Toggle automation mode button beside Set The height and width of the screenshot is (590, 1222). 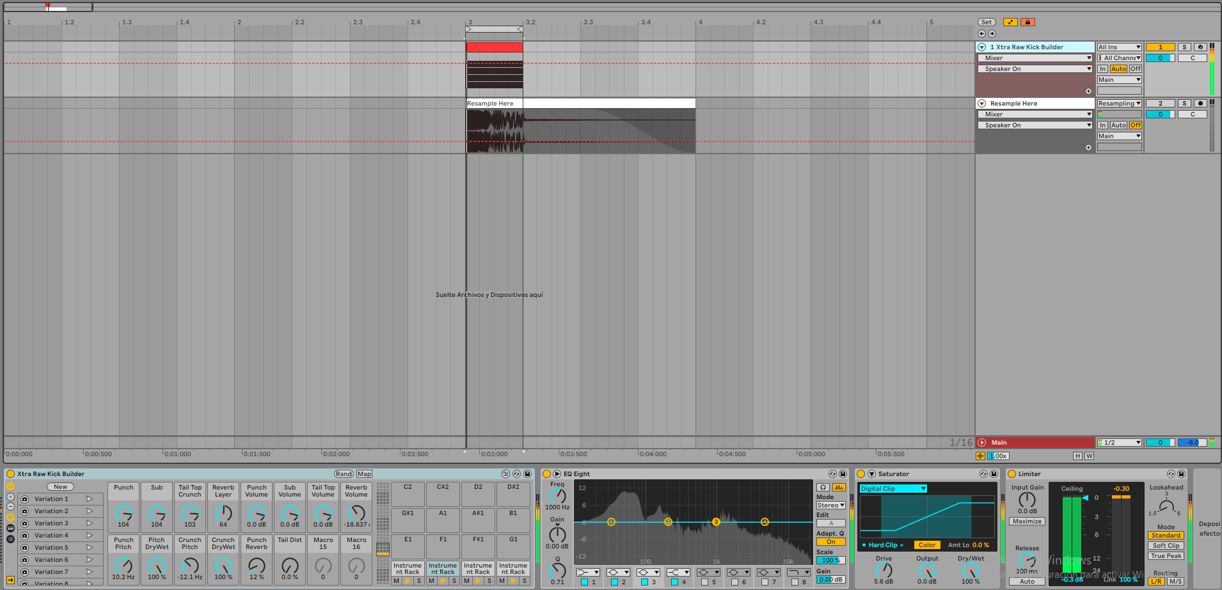pos(1010,22)
